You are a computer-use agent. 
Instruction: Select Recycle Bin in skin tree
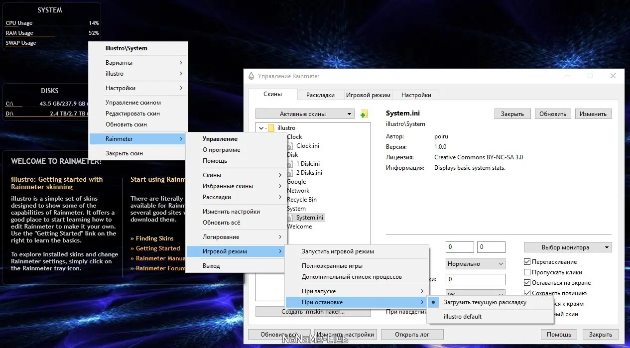302,200
